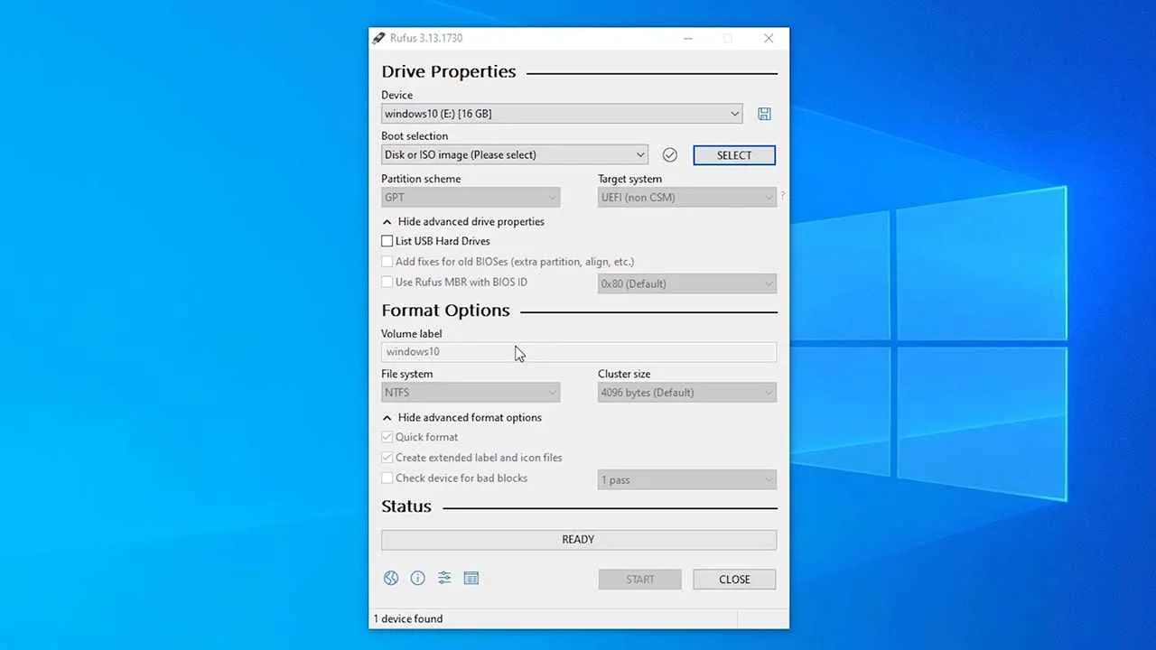The width and height of the screenshot is (1156, 650).
Task: Click the target system help question mark
Action: pyautogui.click(x=782, y=195)
